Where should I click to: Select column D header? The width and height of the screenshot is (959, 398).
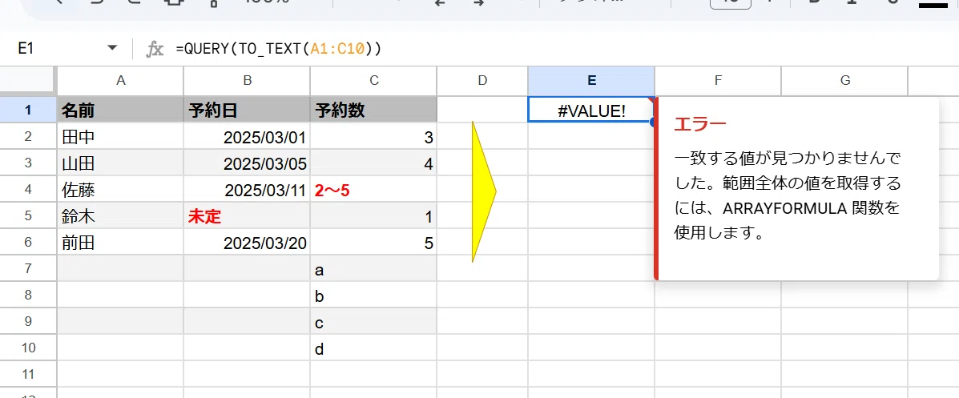[x=482, y=80]
